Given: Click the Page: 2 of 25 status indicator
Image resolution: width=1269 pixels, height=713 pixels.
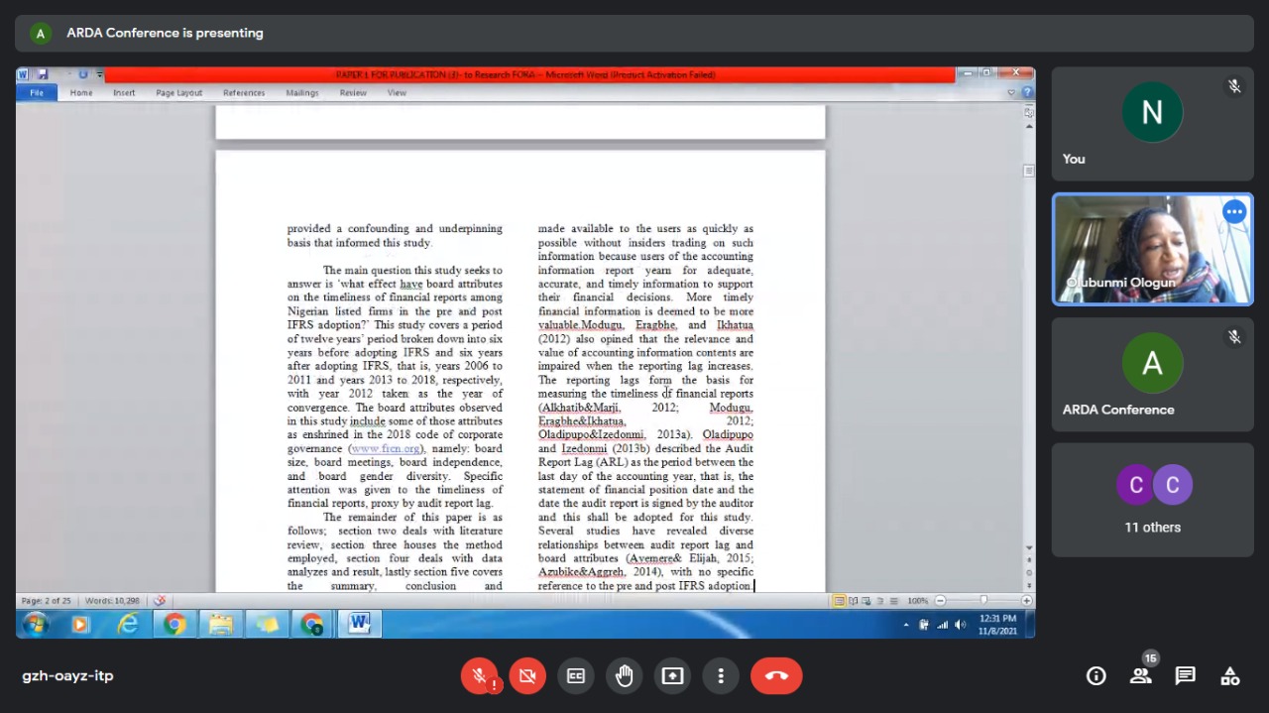Looking at the screenshot, I should click(47, 601).
